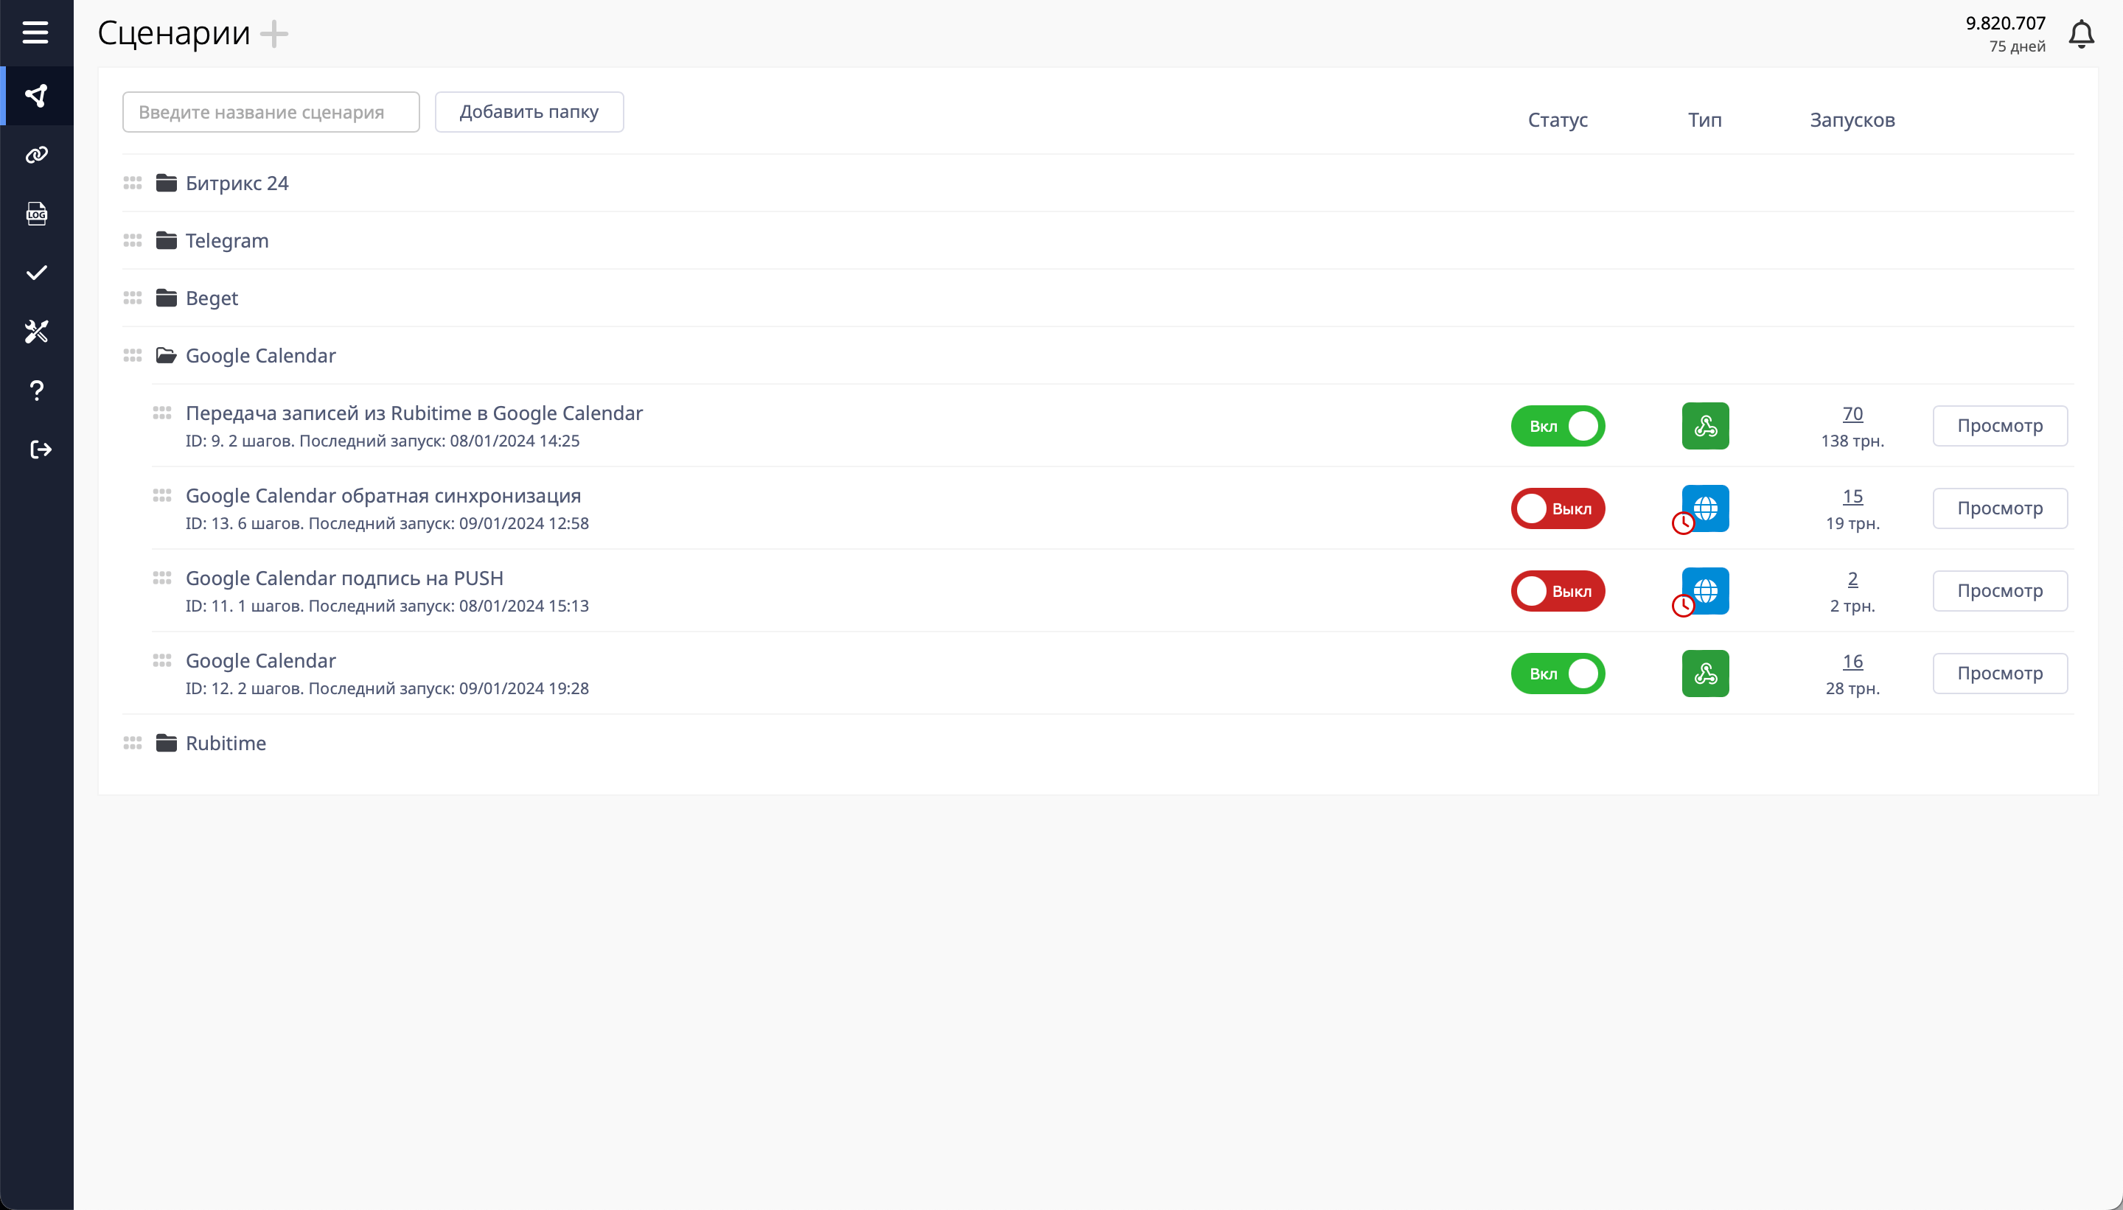Expand the Rubitime folder
The height and width of the screenshot is (1210, 2123).
(226, 743)
